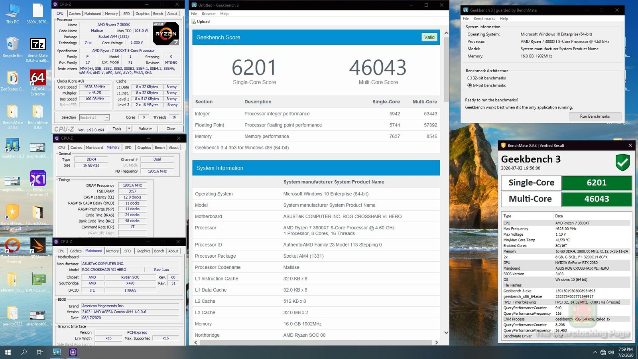The width and height of the screenshot is (638, 359).
Task: Click the Geekbench 3 desktop shortcut
Action: [12, 146]
